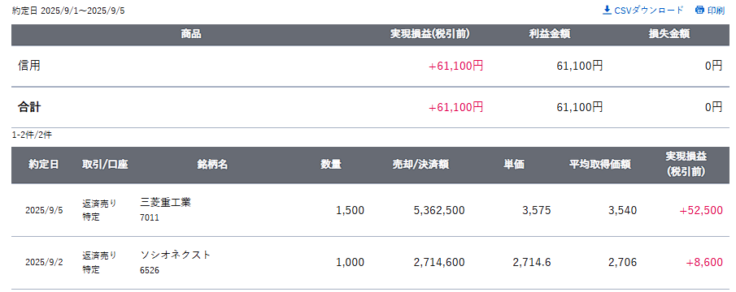This screenshot has height=292, width=736.
Task: Click the +52,500 realized profit value
Action: (701, 211)
